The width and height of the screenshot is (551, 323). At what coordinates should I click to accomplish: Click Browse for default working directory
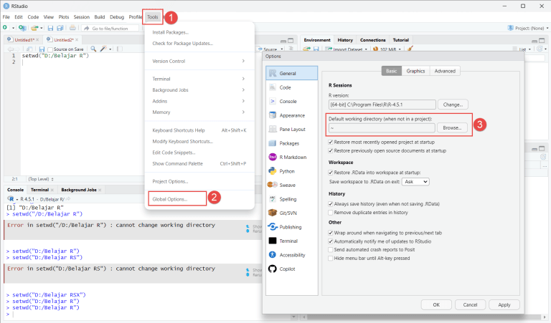(452, 127)
